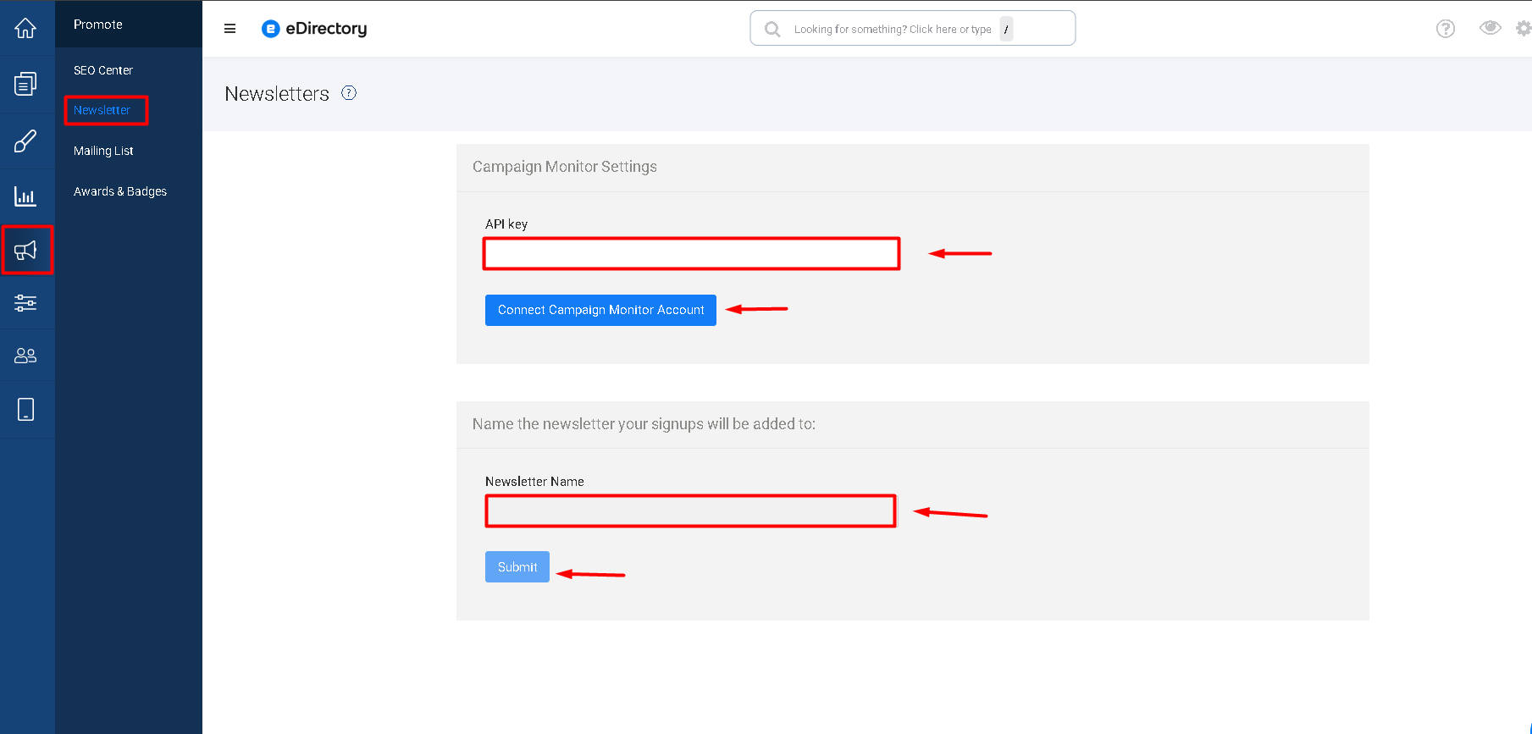Click the Newsletters page title
The height and width of the screenshot is (734, 1532).
[x=277, y=94]
